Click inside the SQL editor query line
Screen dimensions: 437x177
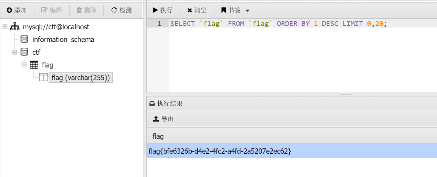click(x=303, y=24)
